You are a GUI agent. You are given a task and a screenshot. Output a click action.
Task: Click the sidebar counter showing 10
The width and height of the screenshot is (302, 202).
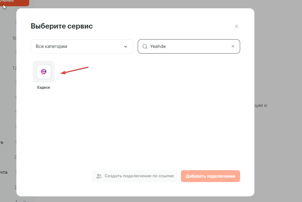[x=14, y=38]
